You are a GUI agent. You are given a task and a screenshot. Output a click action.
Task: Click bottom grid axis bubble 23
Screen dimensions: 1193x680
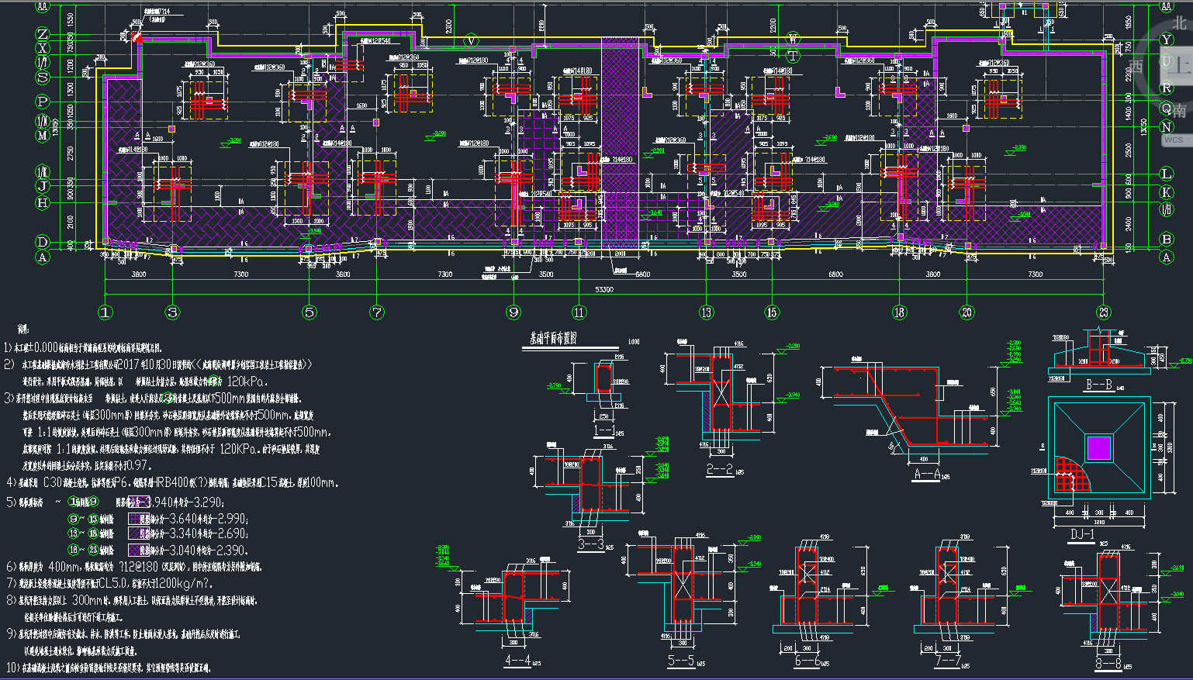(x=1104, y=312)
